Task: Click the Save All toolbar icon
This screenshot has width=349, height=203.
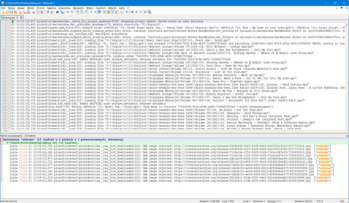Action: [15, 12]
